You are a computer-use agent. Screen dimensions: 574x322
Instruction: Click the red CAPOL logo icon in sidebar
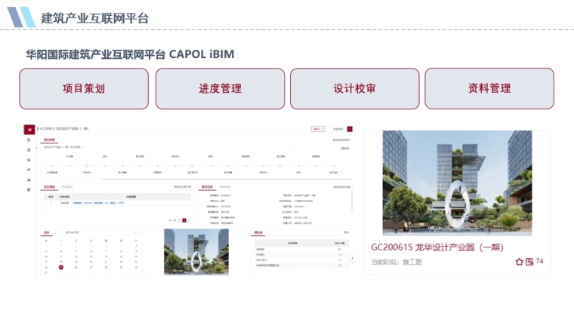pyautogui.click(x=29, y=129)
